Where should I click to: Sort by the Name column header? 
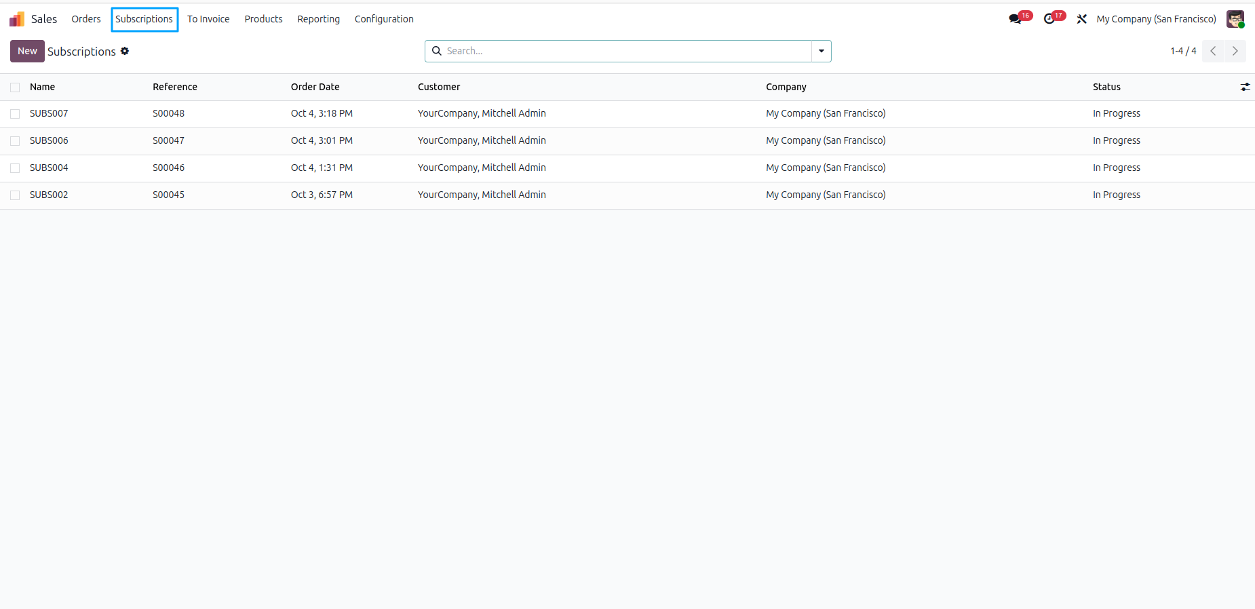[x=42, y=87]
